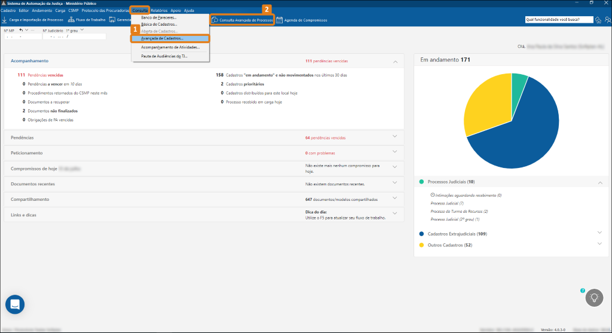This screenshot has height=333, width=612.
Task: Open Pendências a vencer em 10 dias
Action: (x=53, y=84)
